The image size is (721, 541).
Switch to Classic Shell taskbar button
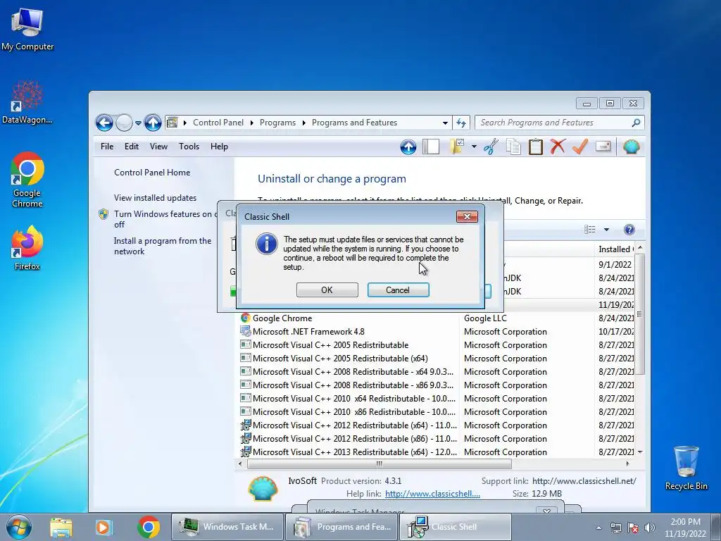pyautogui.click(x=455, y=527)
